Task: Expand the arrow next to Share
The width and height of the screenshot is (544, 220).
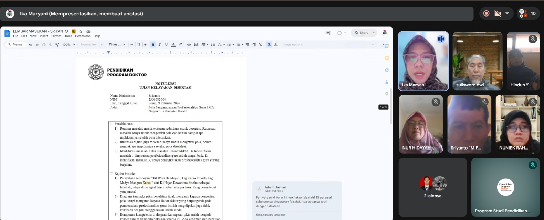Action: click(374, 33)
